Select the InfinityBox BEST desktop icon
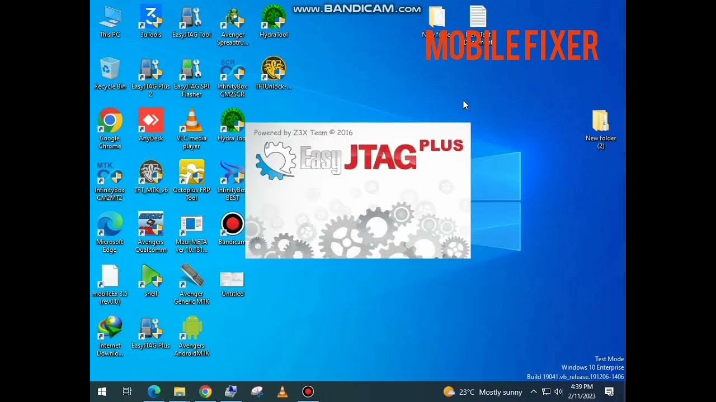 pos(232,180)
